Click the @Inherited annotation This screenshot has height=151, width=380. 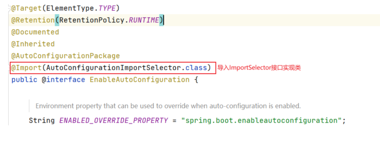[33, 44]
